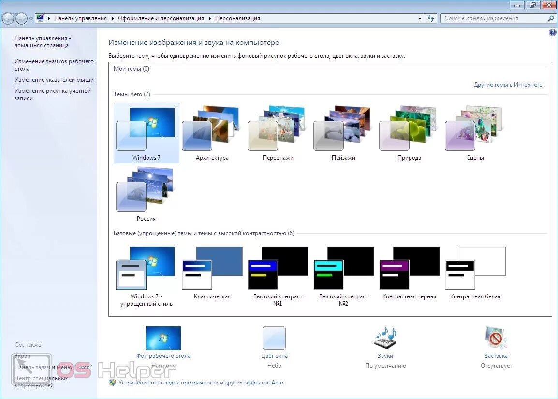Screen dimensions: 558x399
Task: Click the Цвет окна link
Action: [274, 356]
